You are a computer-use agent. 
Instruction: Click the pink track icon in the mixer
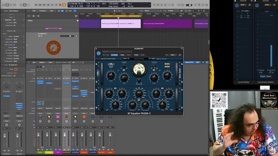pyautogui.click(x=58, y=117)
